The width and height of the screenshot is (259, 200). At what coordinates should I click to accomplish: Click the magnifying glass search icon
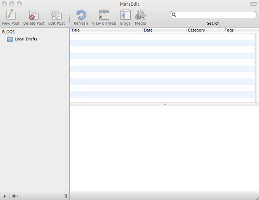click(174, 15)
